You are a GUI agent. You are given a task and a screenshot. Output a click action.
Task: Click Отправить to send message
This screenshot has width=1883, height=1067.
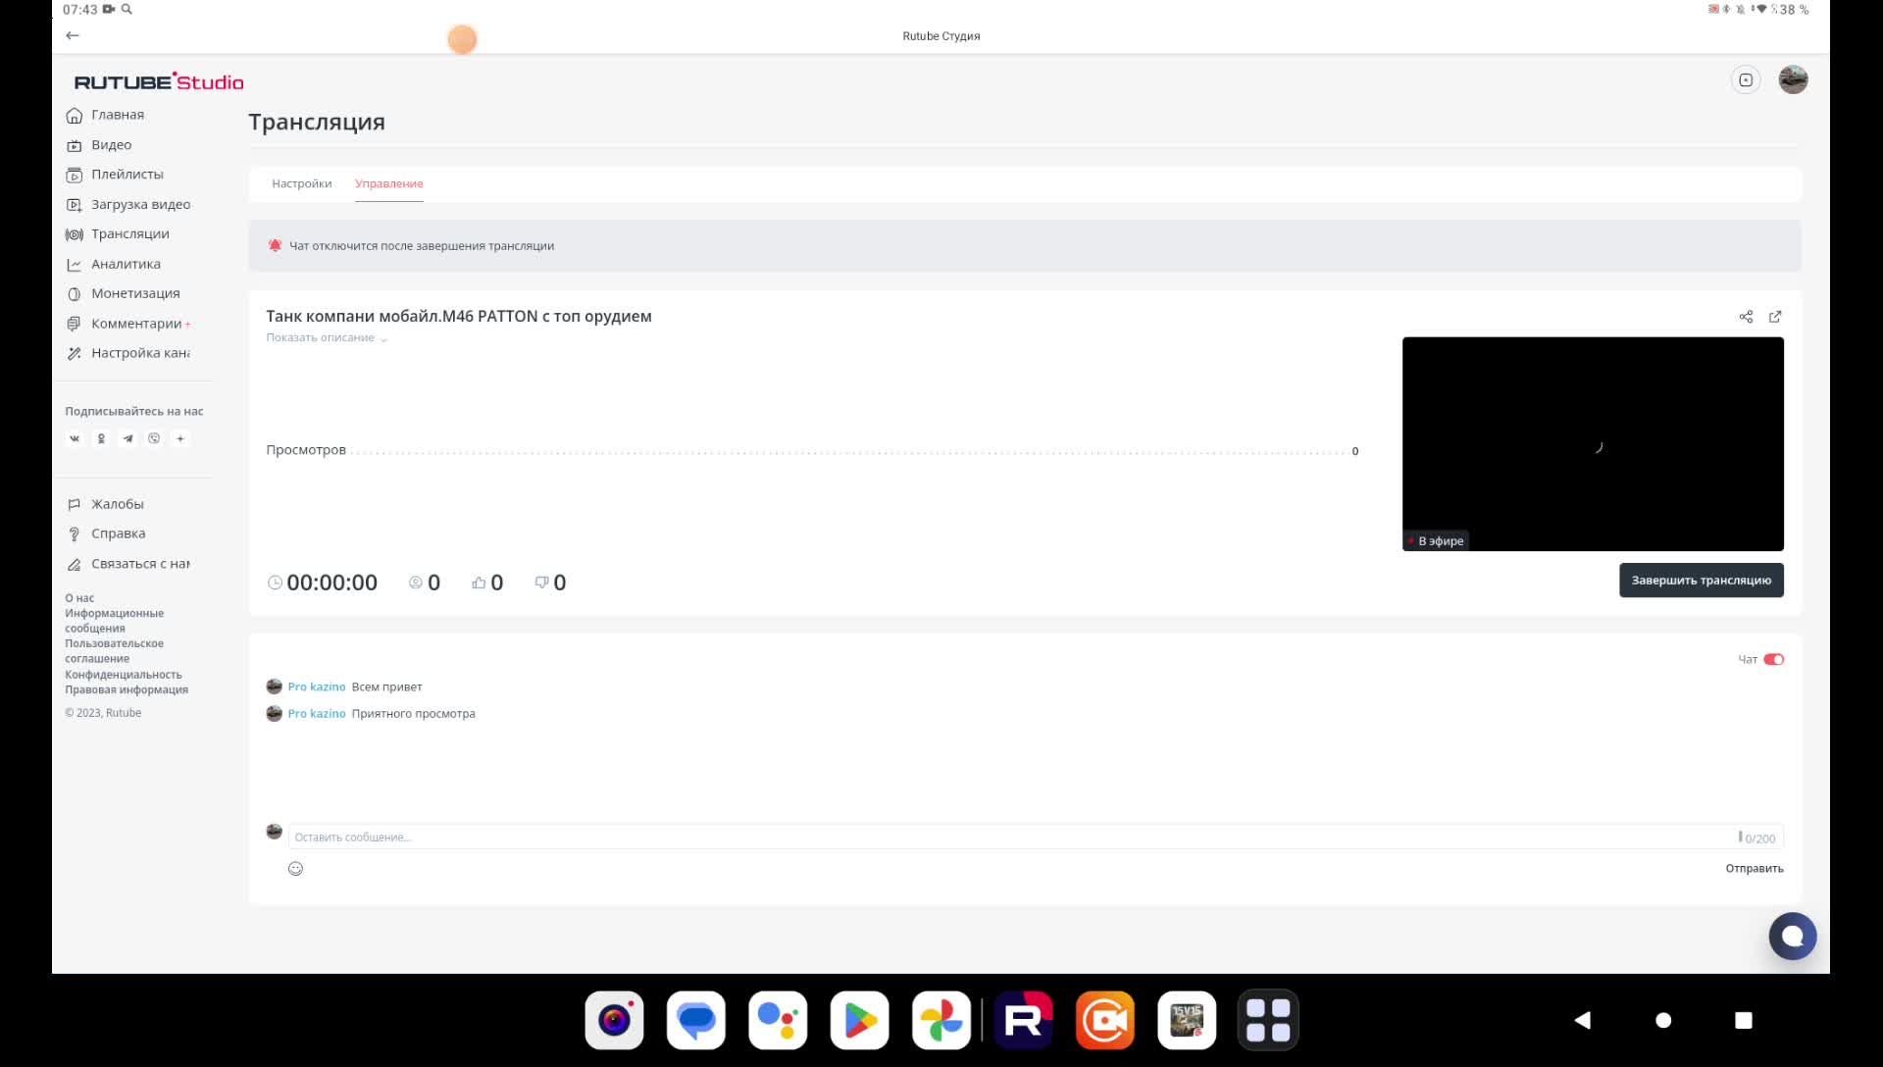[1754, 869]
